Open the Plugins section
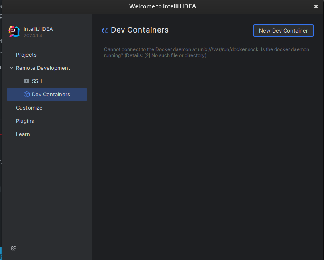The width and height of the screenshot is (324, 260). pyautogui.click(x=25, y=121)
